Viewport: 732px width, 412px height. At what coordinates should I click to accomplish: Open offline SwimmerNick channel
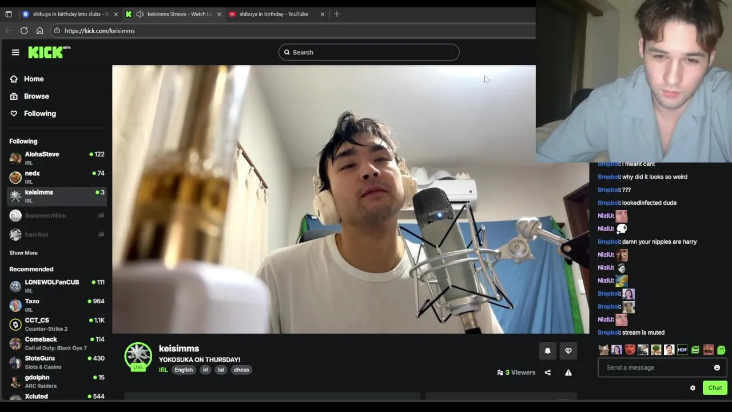coord(57,215)
